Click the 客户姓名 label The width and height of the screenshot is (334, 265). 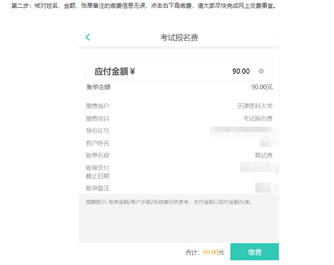98,143
